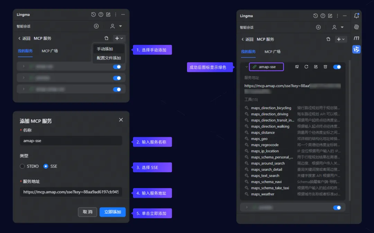Go back via 返回 in the left panel

(x=24, y=38)
